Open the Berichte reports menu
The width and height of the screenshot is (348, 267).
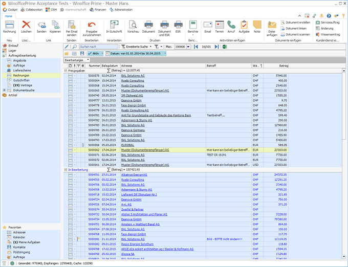(193, 28)
